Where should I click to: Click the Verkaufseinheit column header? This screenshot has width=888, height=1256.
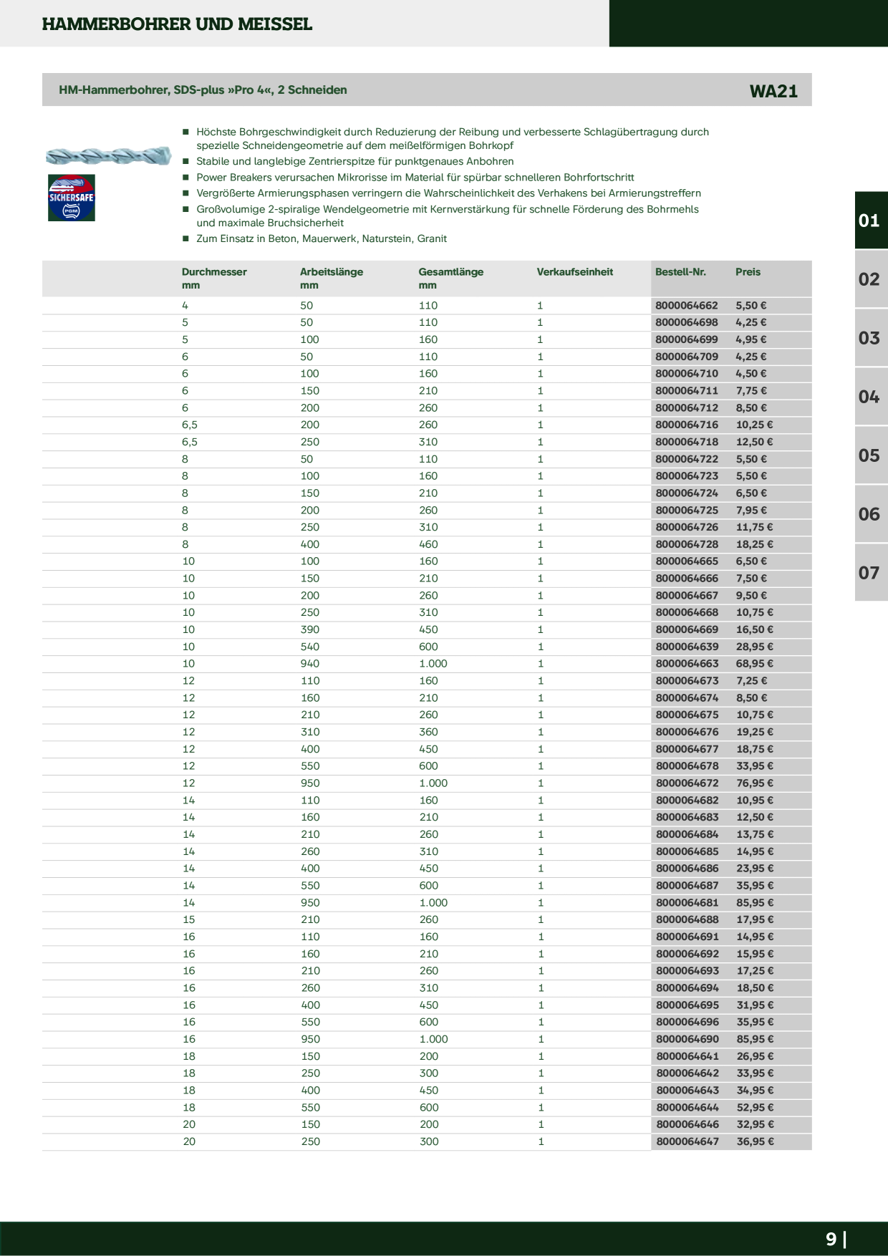[x=575, y=272]
